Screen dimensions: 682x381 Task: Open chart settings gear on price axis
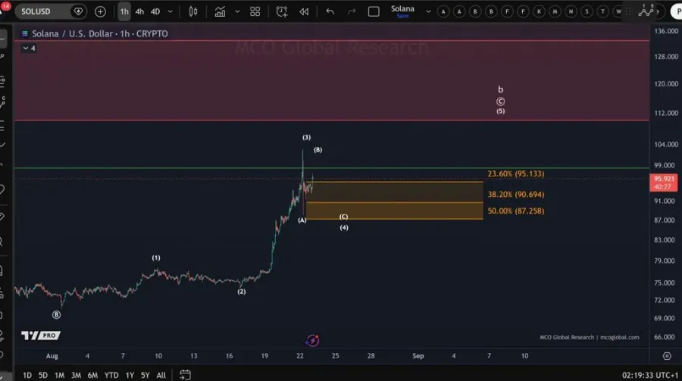667,356
